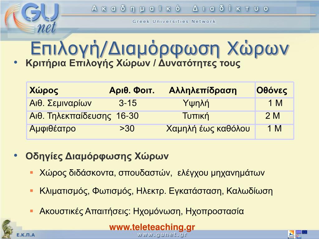The image size is (319, 239).
Task: Select the '16-30' table cell
Action: tap(127, 116)
